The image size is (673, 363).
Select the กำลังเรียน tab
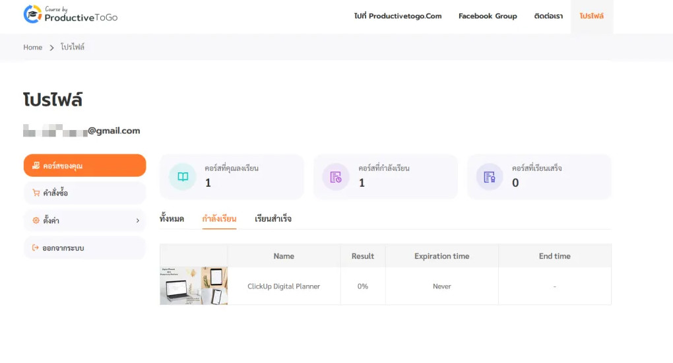(219, 218)
